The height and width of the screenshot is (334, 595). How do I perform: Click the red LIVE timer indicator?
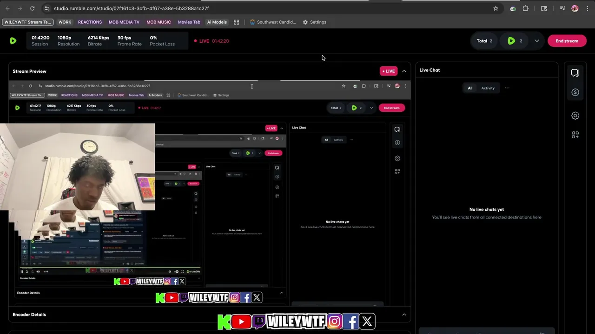coord(212,41)
